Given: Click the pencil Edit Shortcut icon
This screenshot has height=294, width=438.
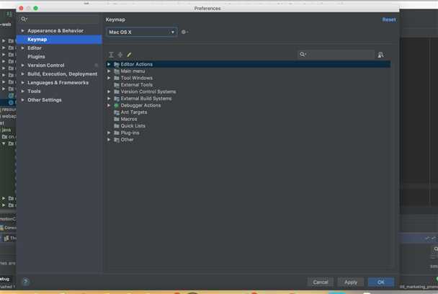Looking at the screenshot, I should (129, 55).
